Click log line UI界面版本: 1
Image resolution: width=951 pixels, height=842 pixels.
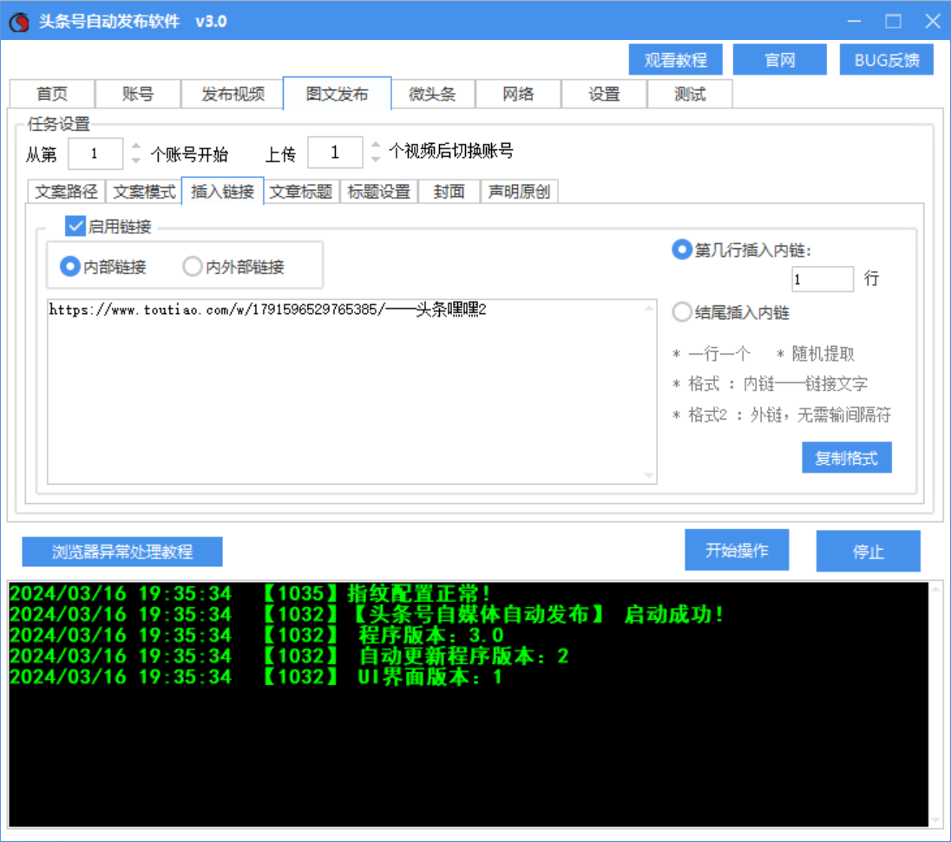(x=256, y=676)
